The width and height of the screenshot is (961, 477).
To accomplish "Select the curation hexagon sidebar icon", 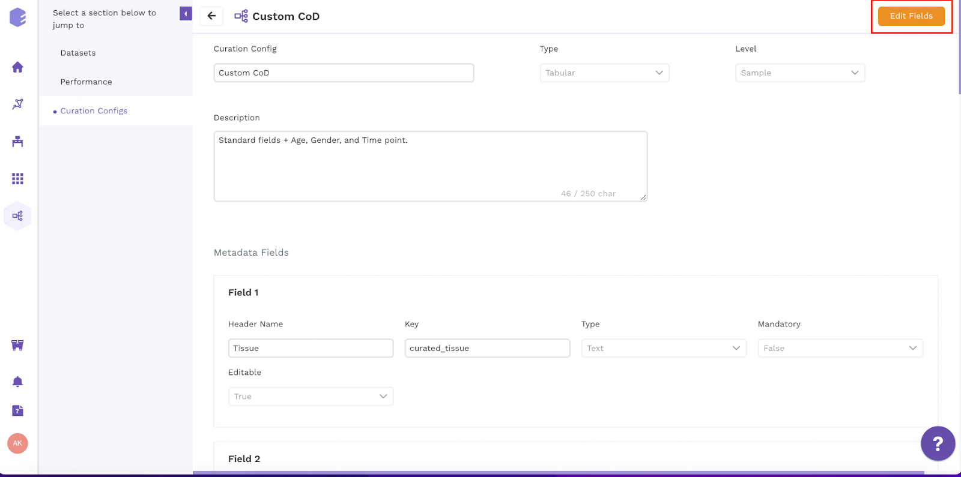I will pyautogui.click(x=17, y=216).
